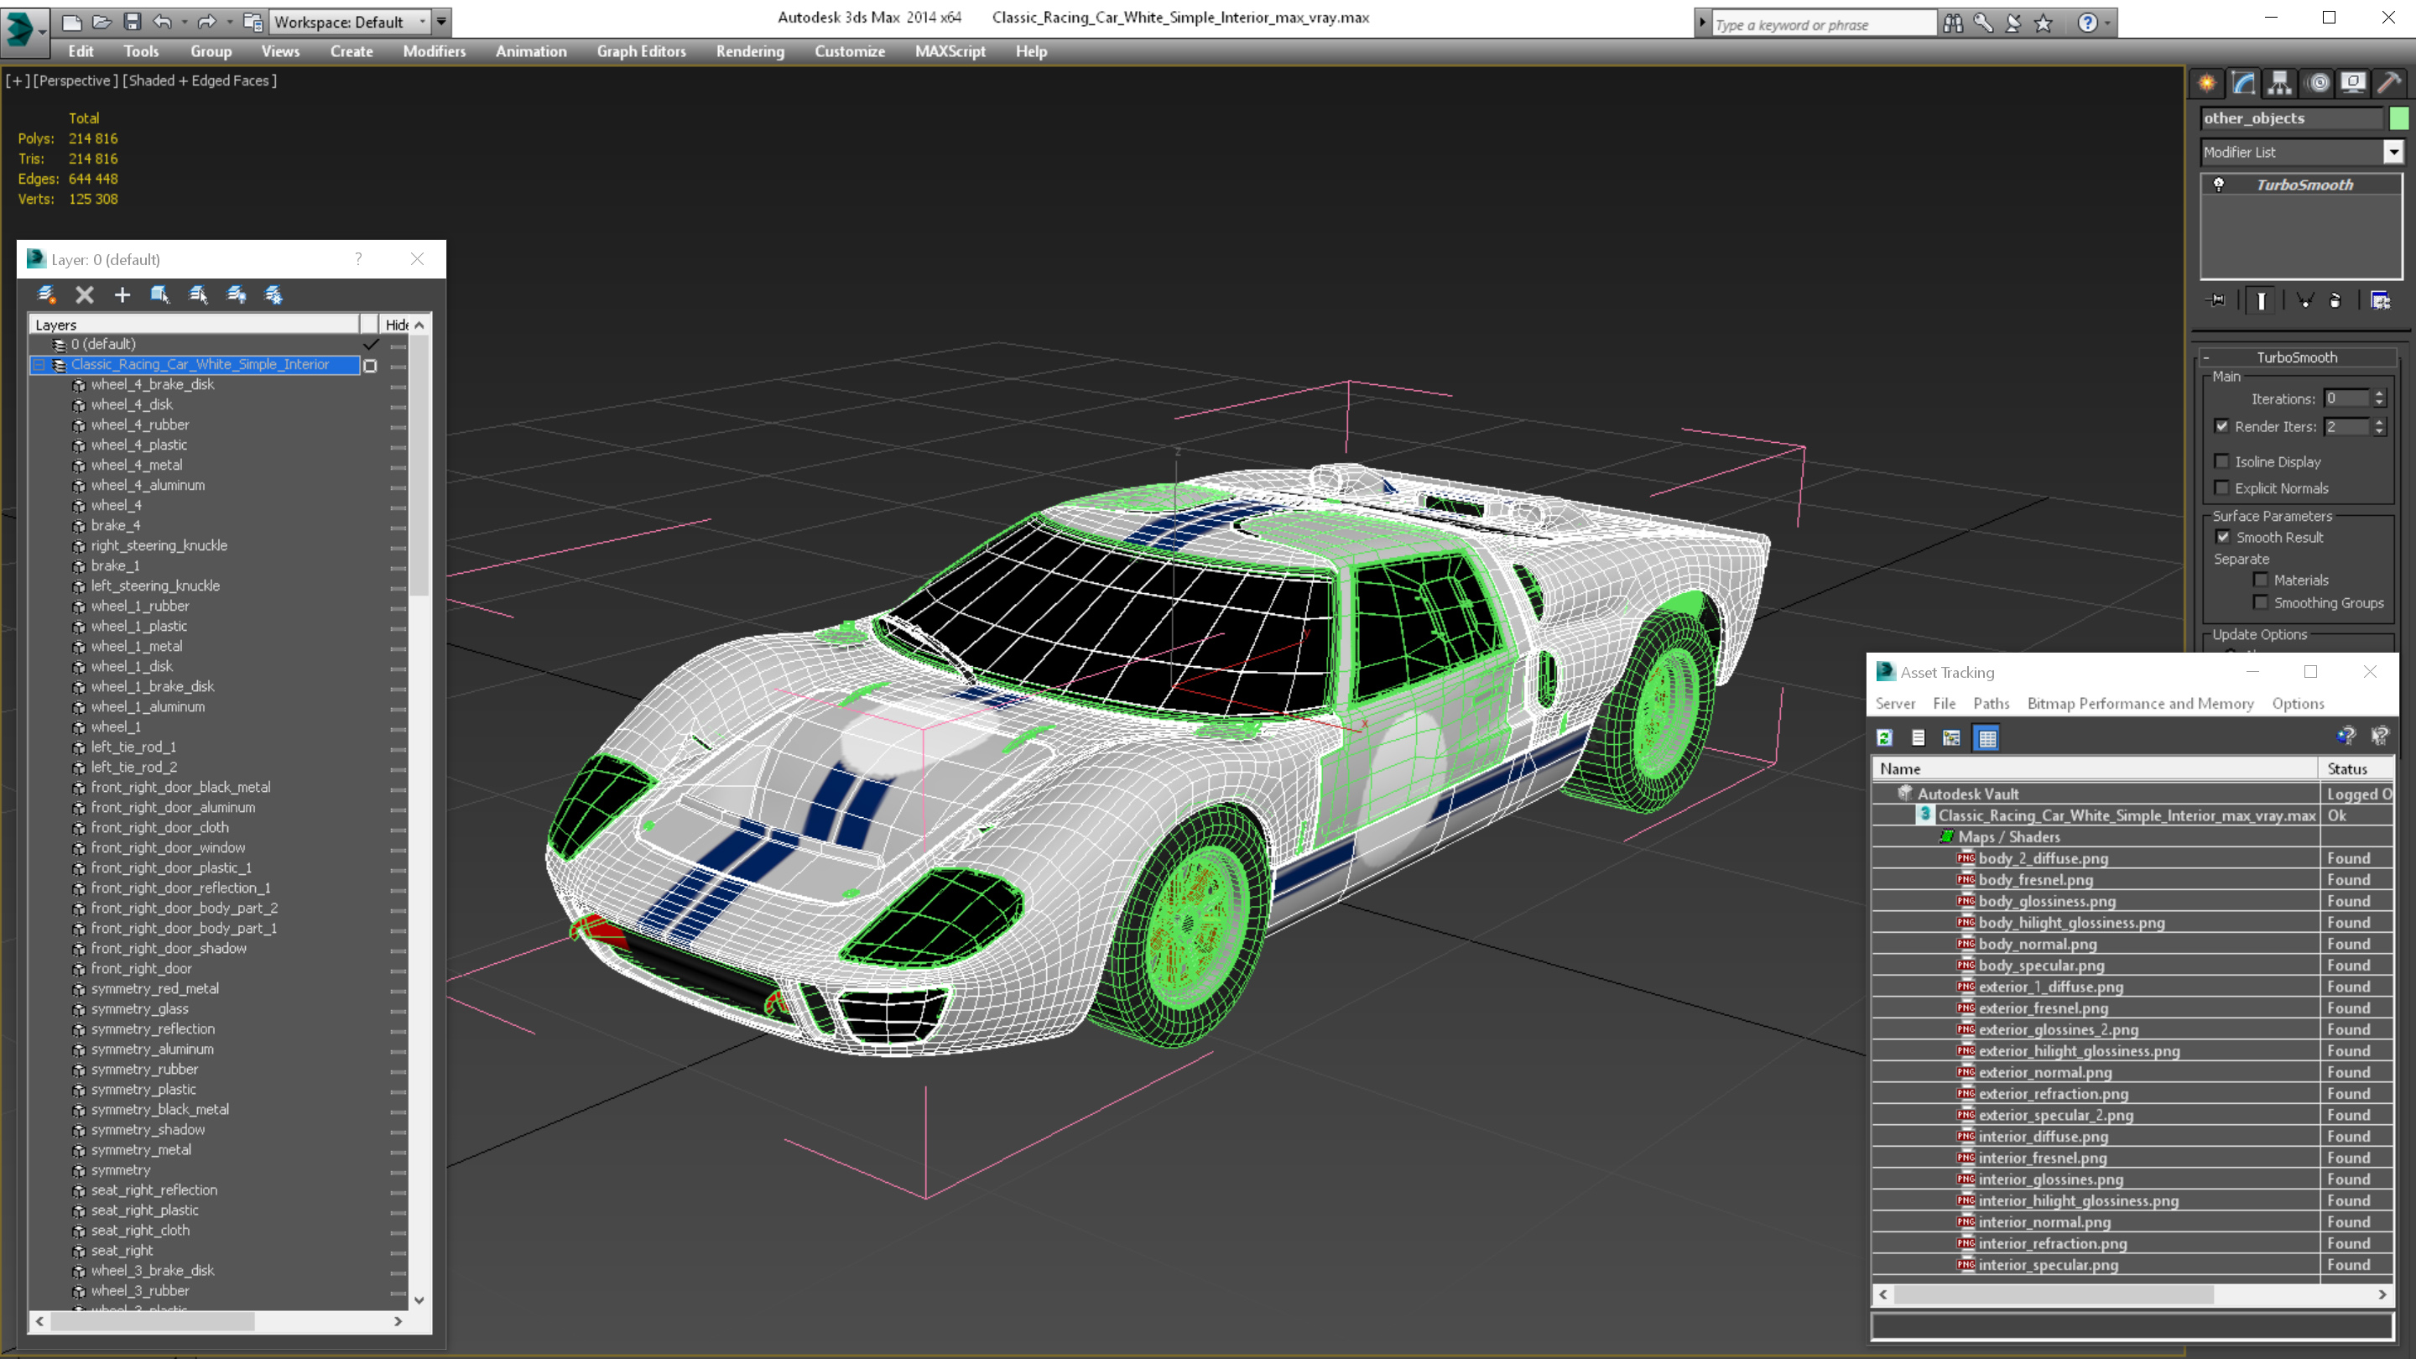Image resolution: width=2416 pixels, height=1359 pixels.
Task: Add selected objects to layer plus icon
Action: point(122,295)
